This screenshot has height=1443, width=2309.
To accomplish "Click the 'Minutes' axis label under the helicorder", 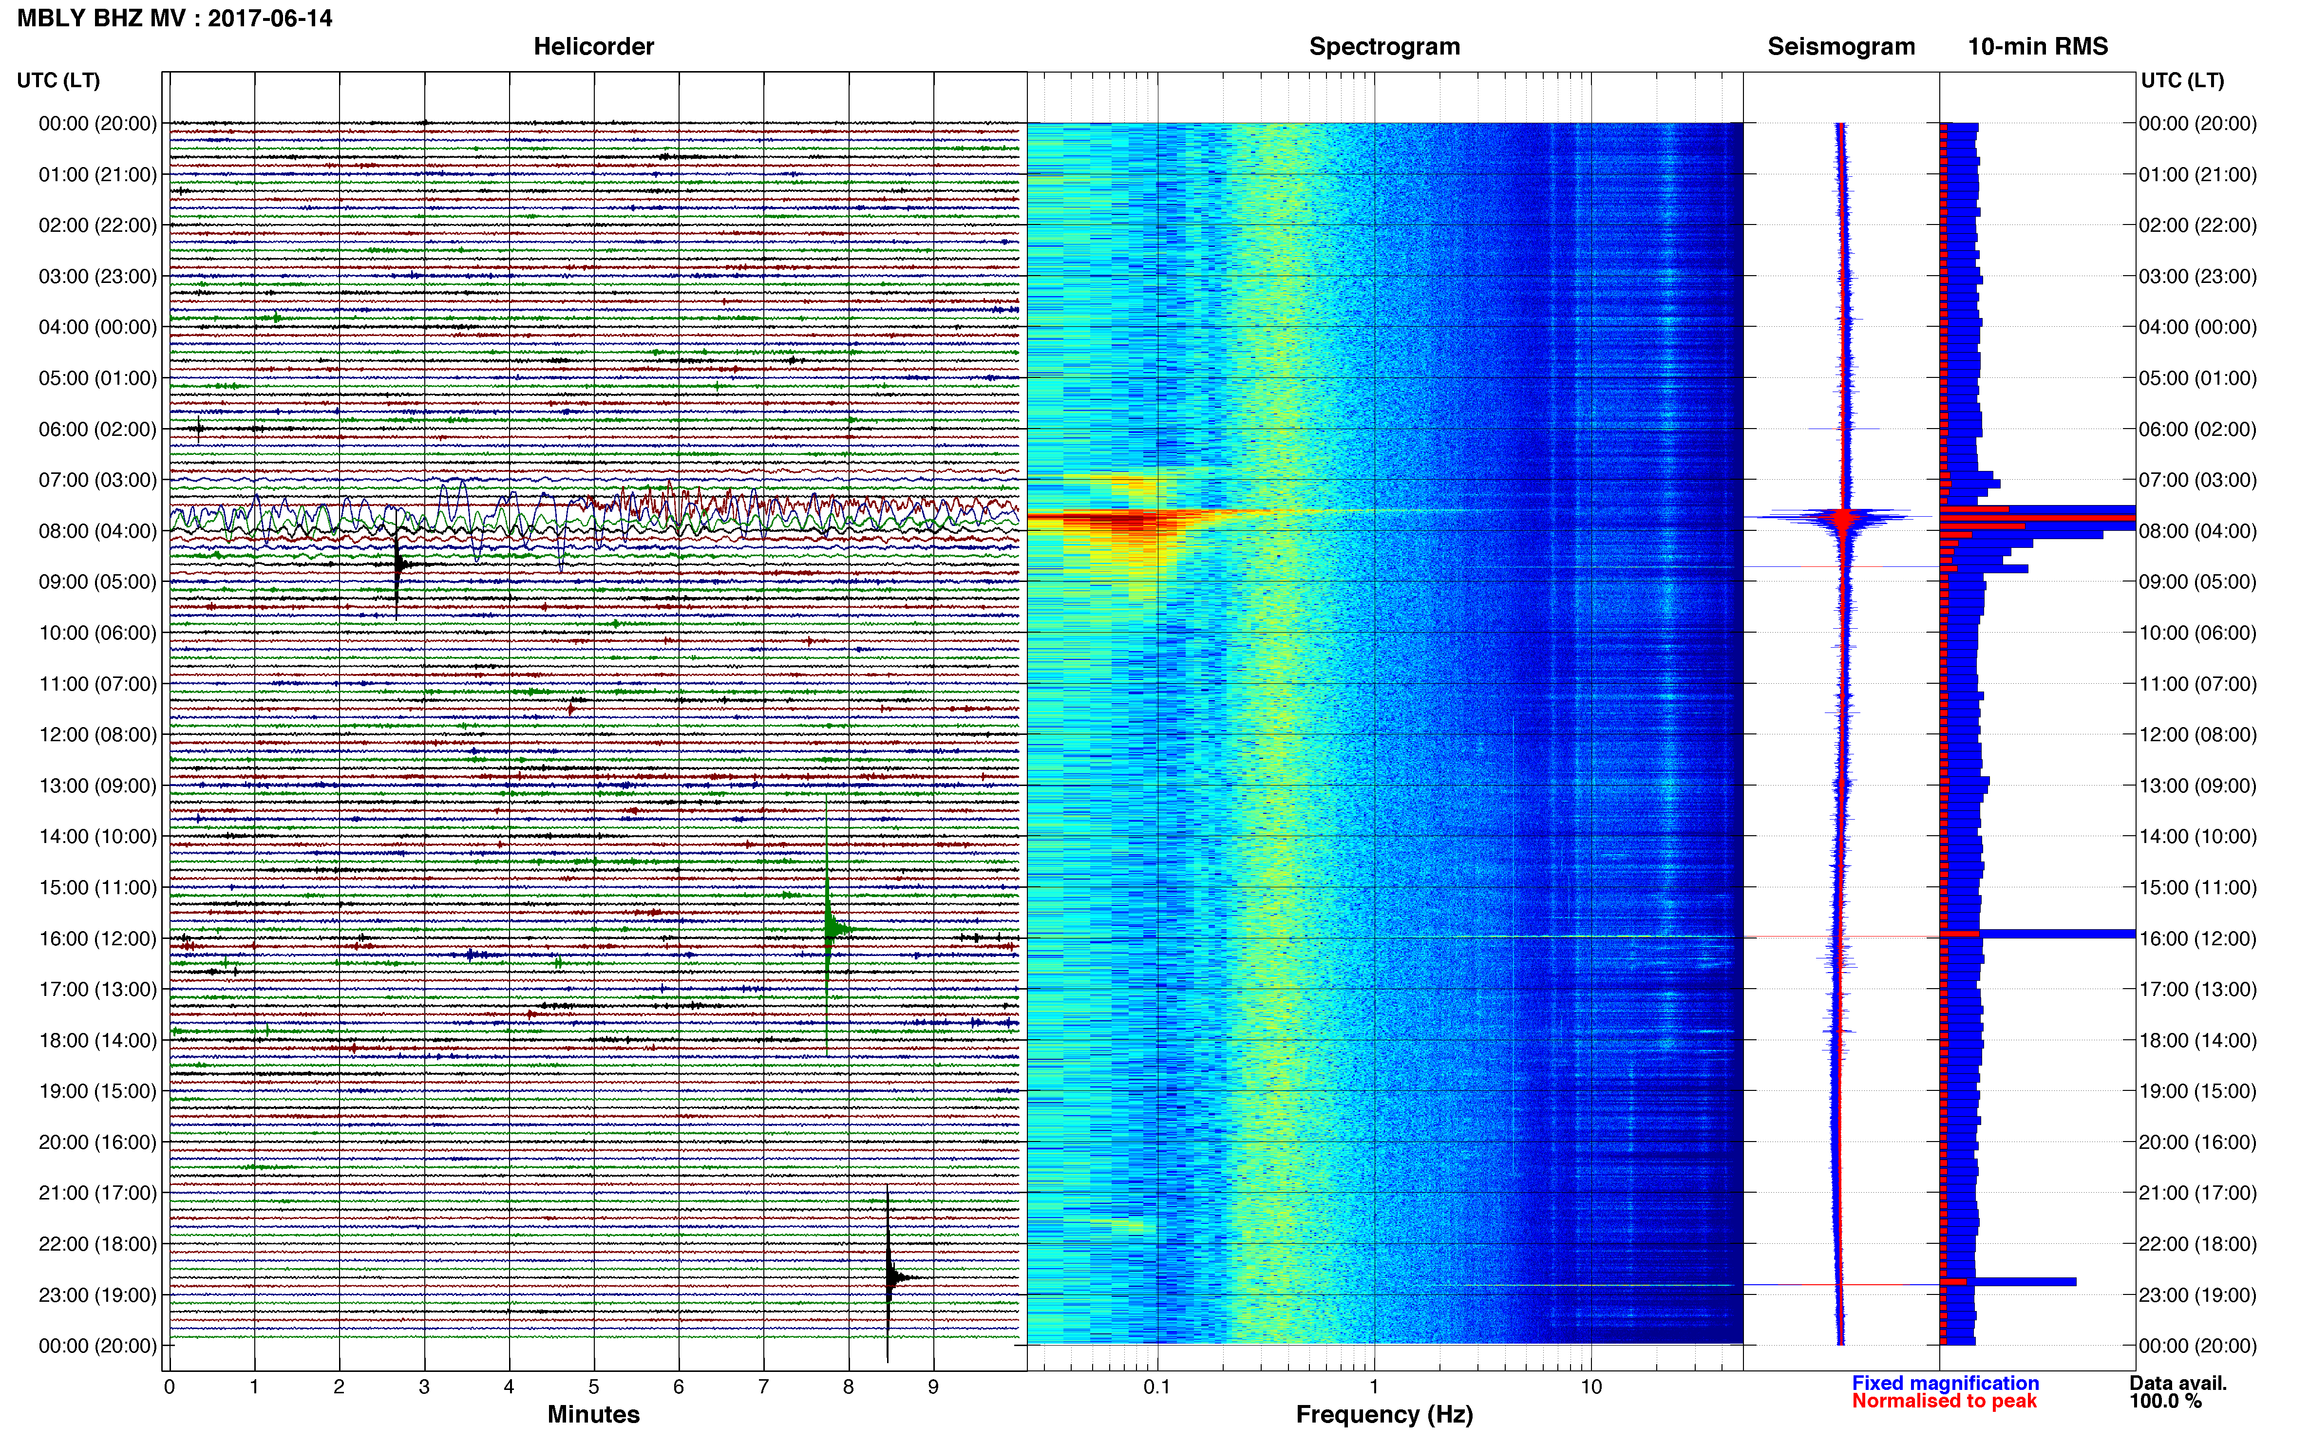I will click(594, 1414).
